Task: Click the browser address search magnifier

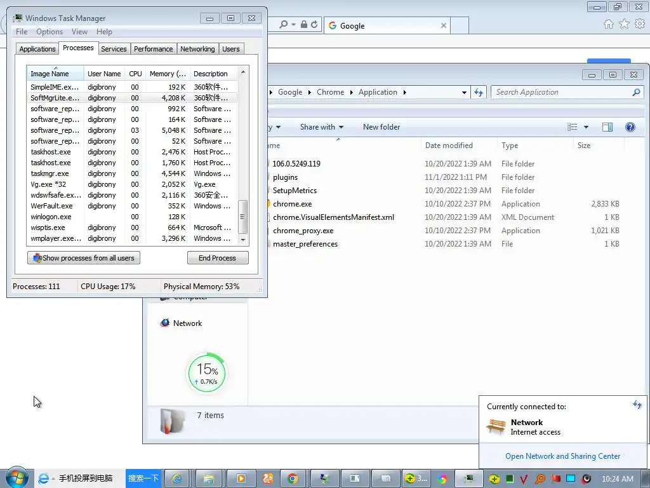Action: click(284, 25)
